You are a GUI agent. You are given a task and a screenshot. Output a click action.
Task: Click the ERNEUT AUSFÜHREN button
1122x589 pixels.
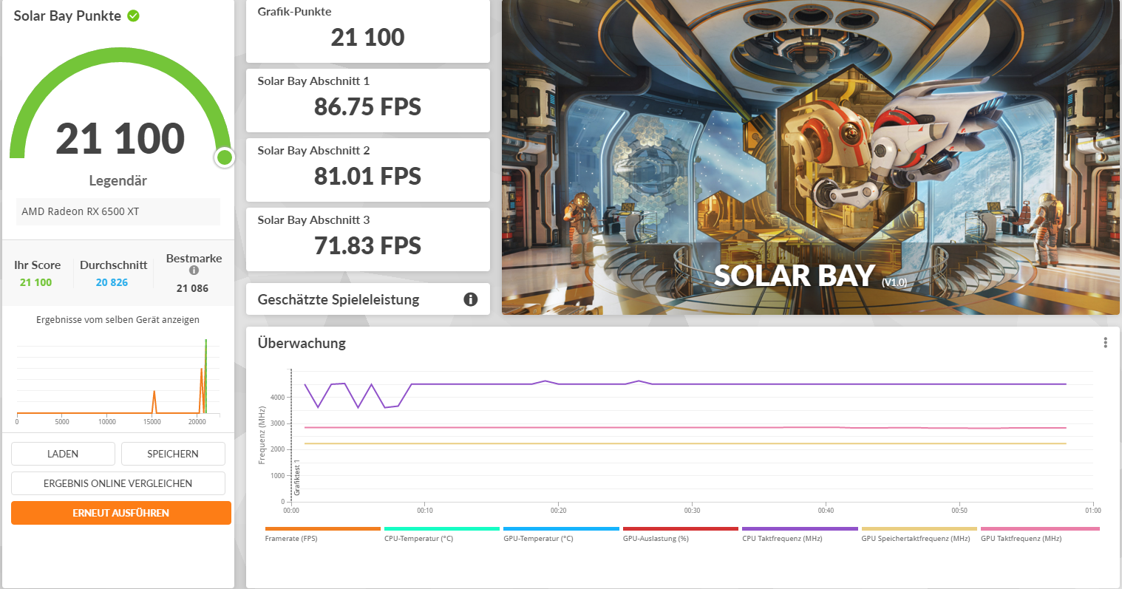click(120, 512)
